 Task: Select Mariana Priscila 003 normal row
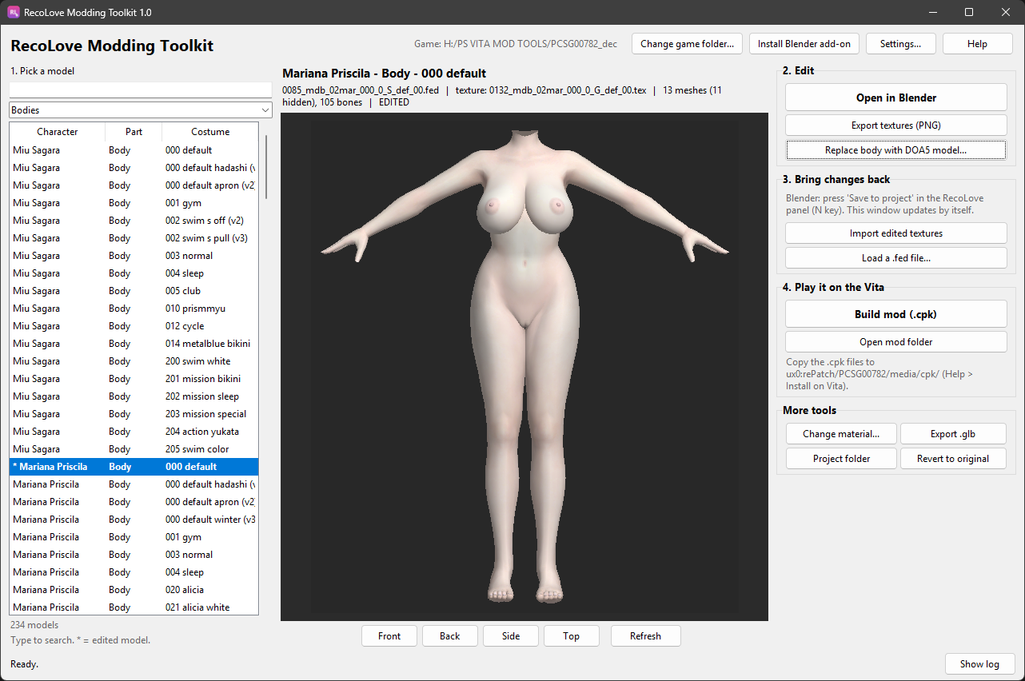coord(134,555)
